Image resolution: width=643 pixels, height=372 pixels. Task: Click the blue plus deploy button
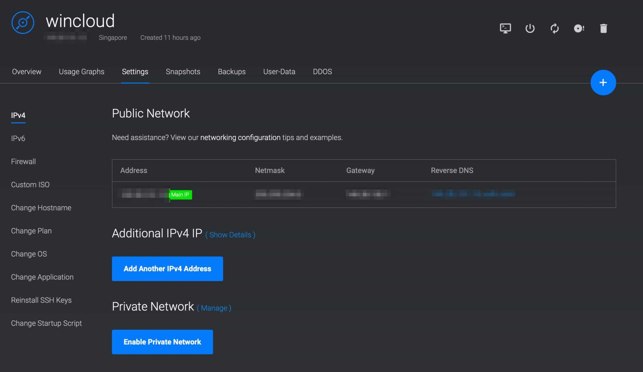point(603,83)
